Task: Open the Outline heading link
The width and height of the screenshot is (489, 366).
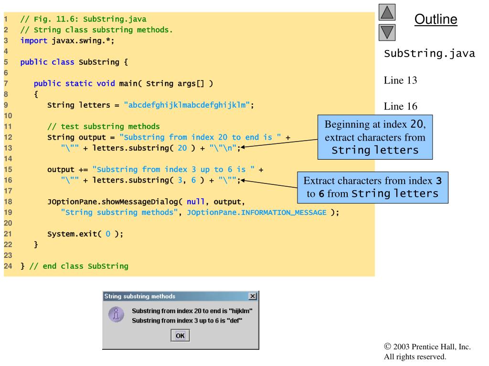Action: [436, 19]
